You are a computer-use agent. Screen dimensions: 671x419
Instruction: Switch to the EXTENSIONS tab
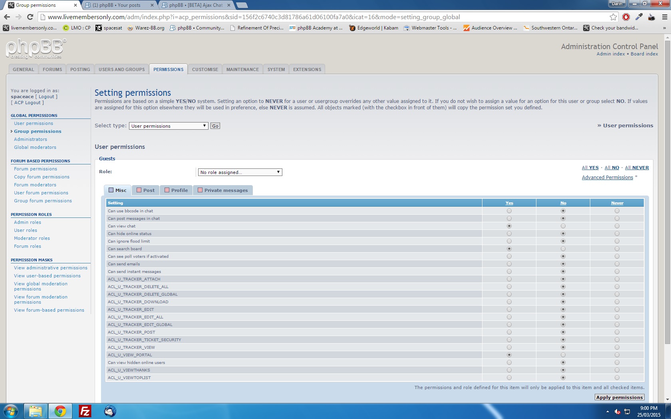[307, 69]
